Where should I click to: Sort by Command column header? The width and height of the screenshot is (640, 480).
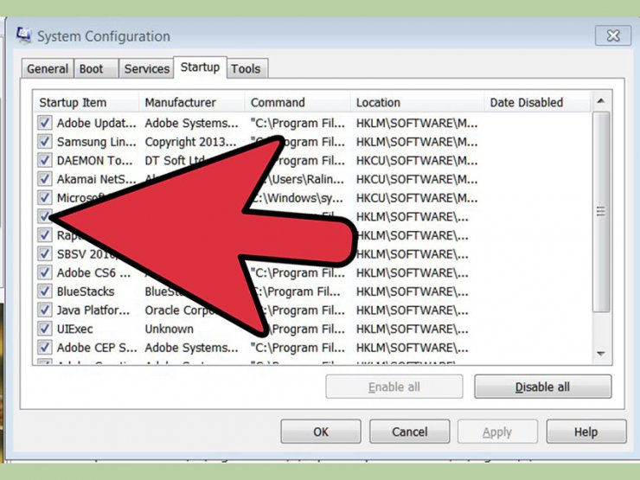pyautogui.click(x=298, y=102)
